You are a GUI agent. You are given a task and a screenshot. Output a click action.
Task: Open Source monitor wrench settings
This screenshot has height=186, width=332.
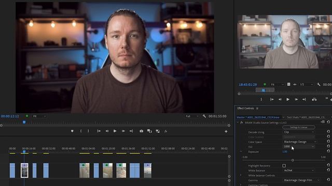pos(319,84)
